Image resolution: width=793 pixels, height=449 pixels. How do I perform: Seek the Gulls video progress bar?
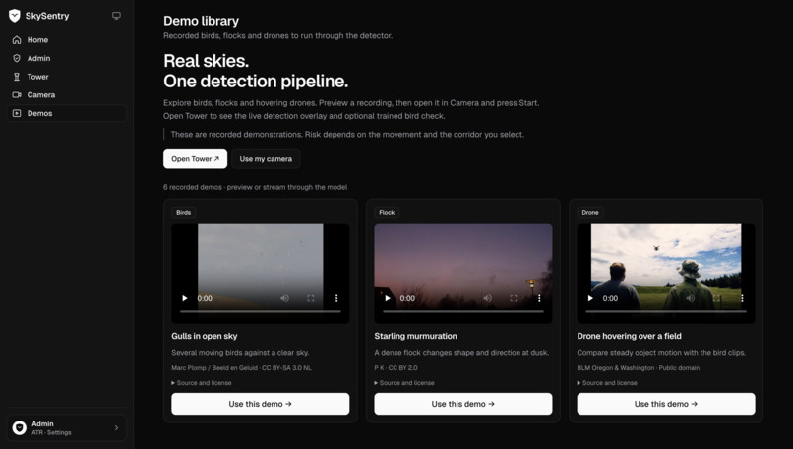[x=261, y=311]
